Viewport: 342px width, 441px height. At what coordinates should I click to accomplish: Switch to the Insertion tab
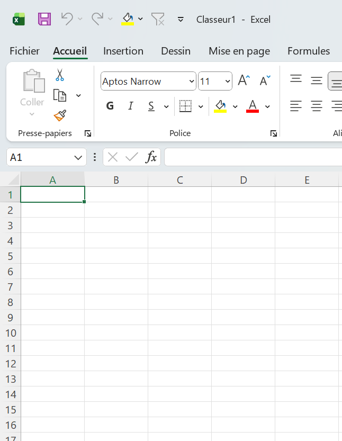pos(123,51)
